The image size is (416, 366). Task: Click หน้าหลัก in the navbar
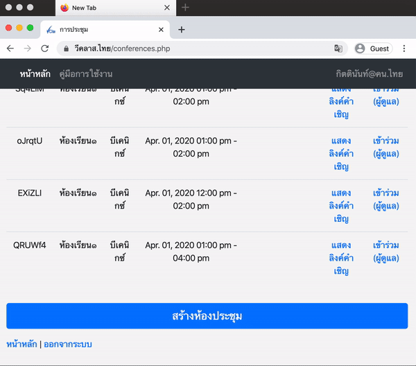(x=35, y=73)
